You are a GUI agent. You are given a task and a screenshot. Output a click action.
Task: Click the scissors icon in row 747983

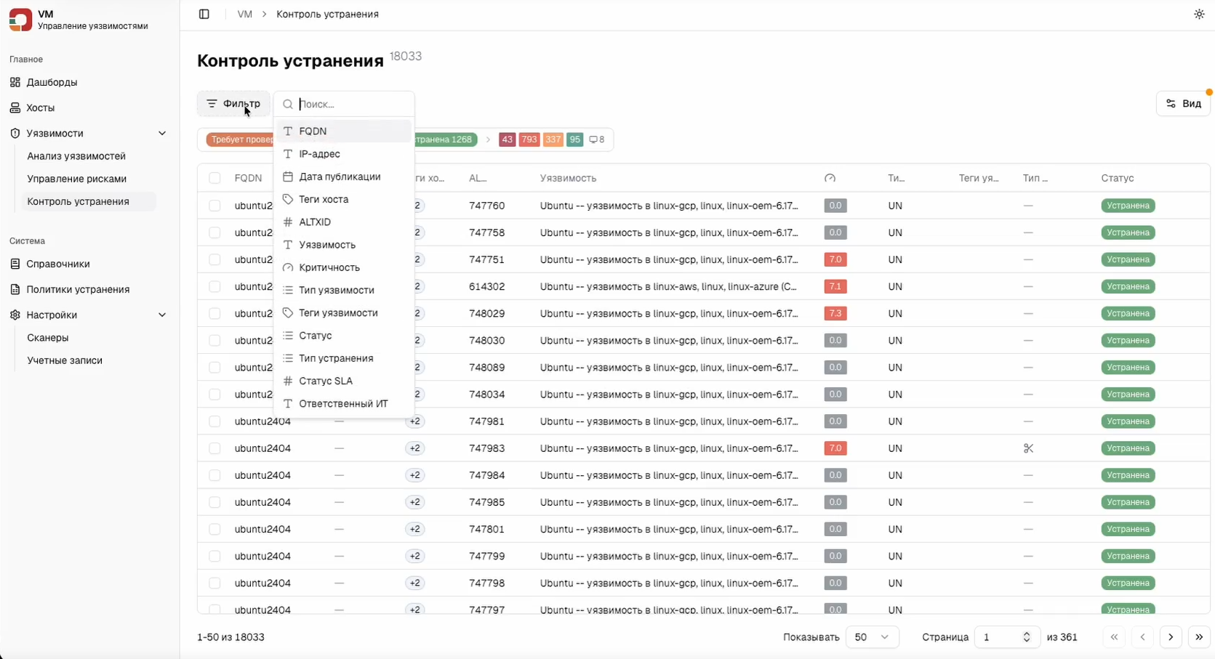click(x=1027, y=448)
